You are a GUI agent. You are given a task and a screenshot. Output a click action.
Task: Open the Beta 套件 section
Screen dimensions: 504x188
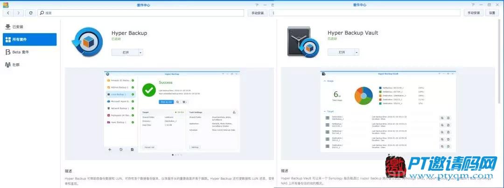click(29, 52)
